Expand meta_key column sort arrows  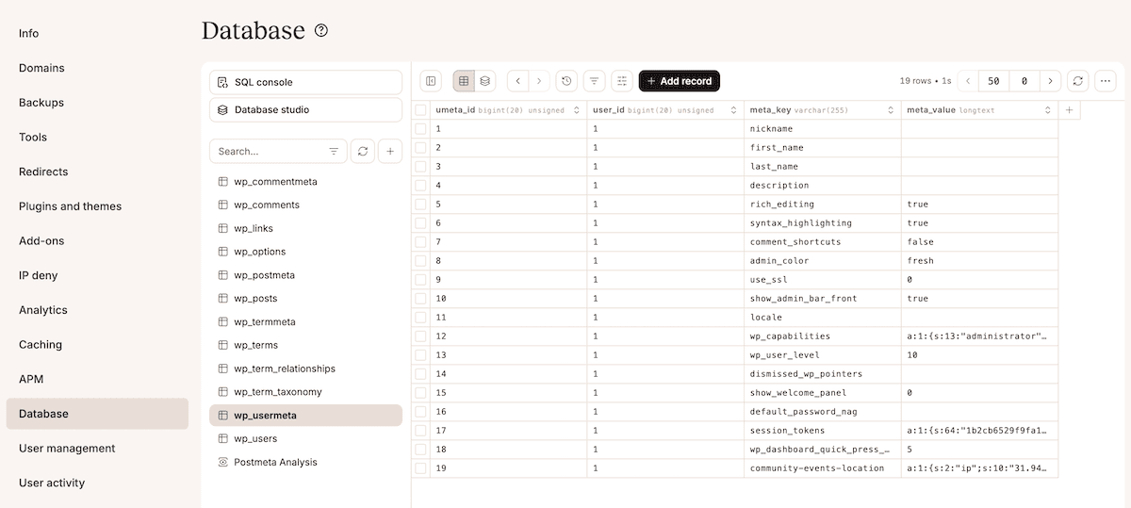pyautogui.click(x=892, y=110)
